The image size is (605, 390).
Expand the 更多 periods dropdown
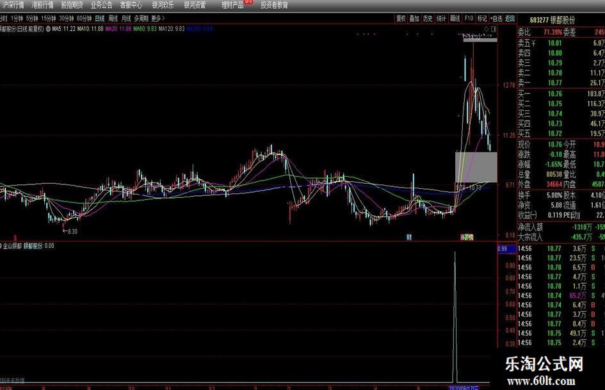tap(157, 18)
